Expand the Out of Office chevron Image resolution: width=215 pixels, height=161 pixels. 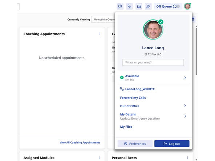[185, 106]
